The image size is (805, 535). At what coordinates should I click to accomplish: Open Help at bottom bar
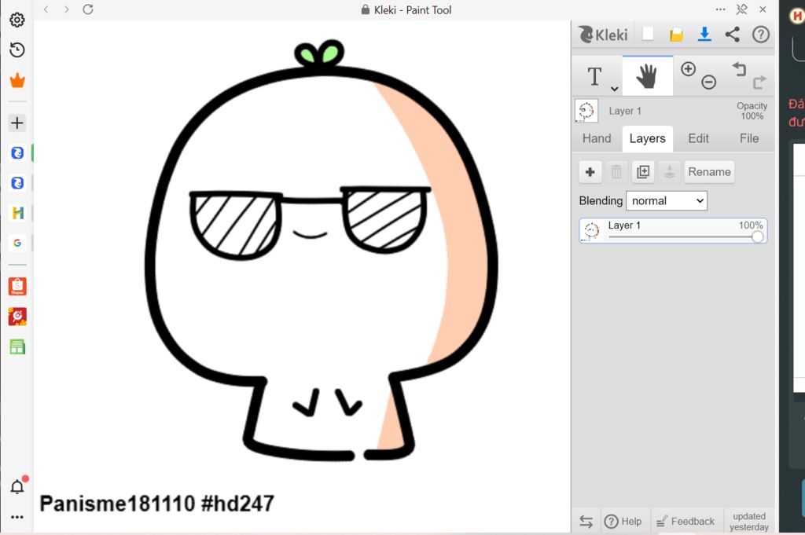tap(623, 521)
